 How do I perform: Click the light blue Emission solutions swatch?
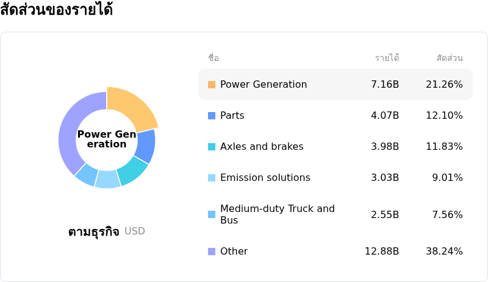212,178
